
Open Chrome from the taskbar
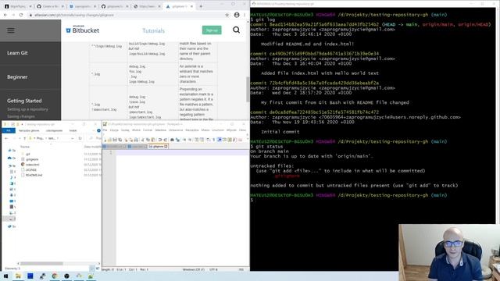coord(55,276)
